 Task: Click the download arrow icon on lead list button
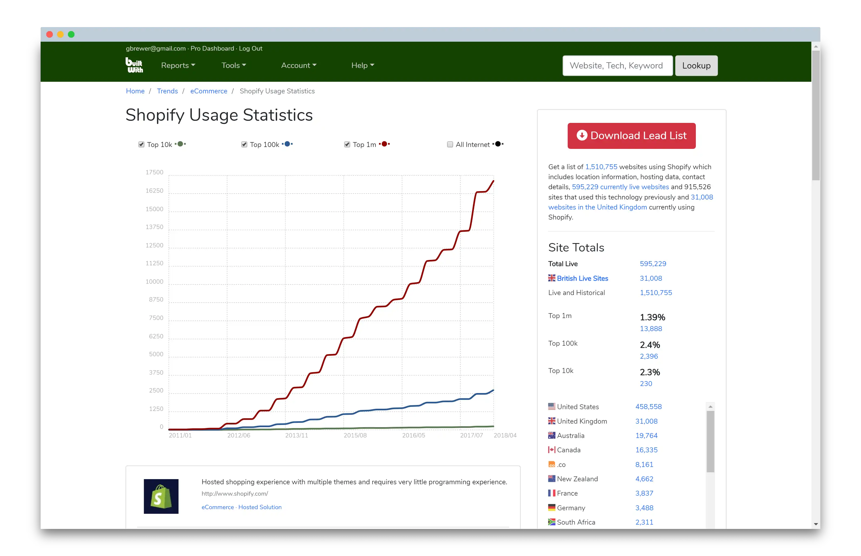tap(581, 135)
